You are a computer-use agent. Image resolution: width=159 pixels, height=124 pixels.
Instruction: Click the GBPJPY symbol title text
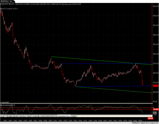click(x=41, y=4)
